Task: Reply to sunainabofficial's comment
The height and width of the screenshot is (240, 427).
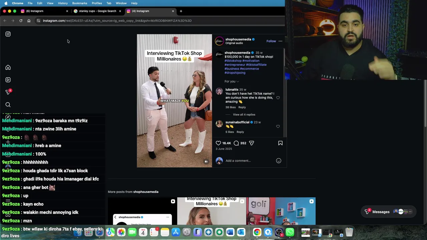Action: (x=240, y=132)
